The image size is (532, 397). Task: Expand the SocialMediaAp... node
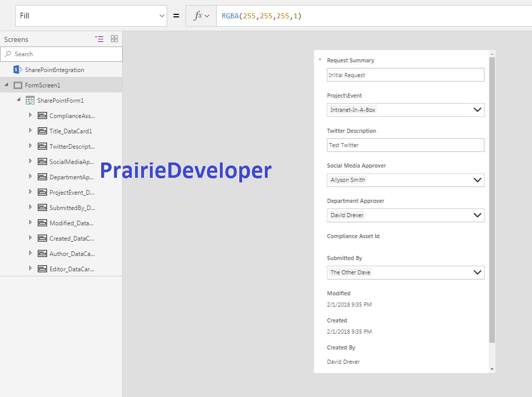click(x=30, y=161)
